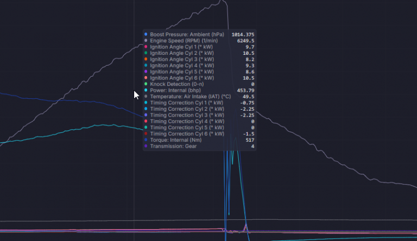Click the 'Torque: Internal (Nm)' label
Viewport: 417px width, 241px height.
(x=176, y=140)
